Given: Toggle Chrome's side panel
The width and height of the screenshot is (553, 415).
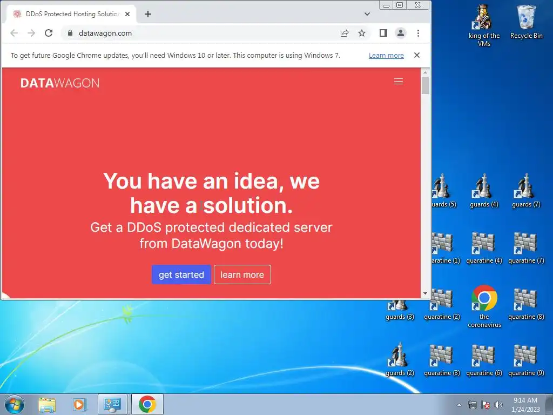Looking at the screenshot, I should point(383,33).
